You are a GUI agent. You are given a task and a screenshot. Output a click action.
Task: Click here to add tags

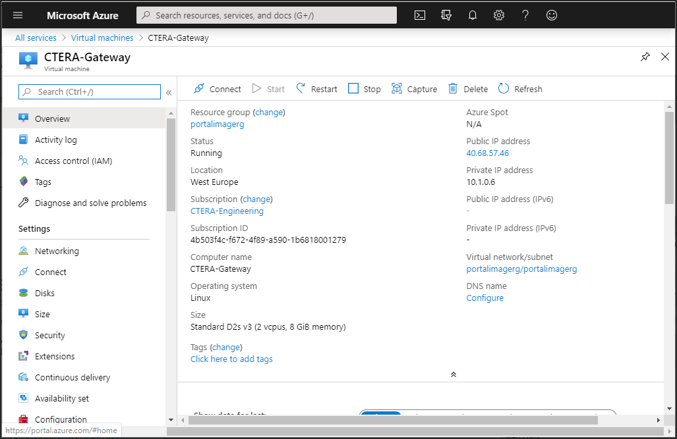(232, 359)
